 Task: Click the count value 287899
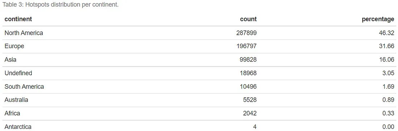click(248, 33)
